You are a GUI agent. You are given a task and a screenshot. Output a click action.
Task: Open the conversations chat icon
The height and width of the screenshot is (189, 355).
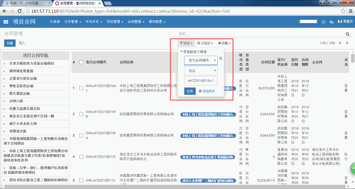331,22
